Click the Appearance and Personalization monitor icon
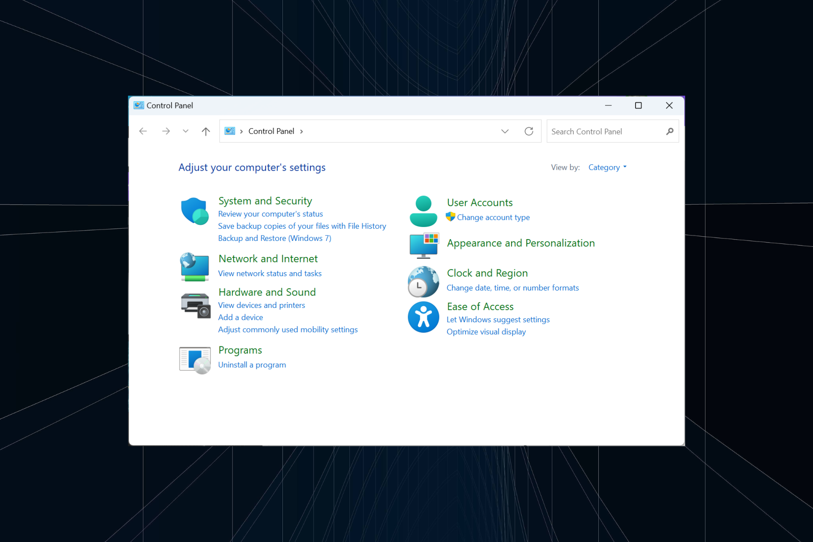 pyautogui.click(x=424, y=245)
